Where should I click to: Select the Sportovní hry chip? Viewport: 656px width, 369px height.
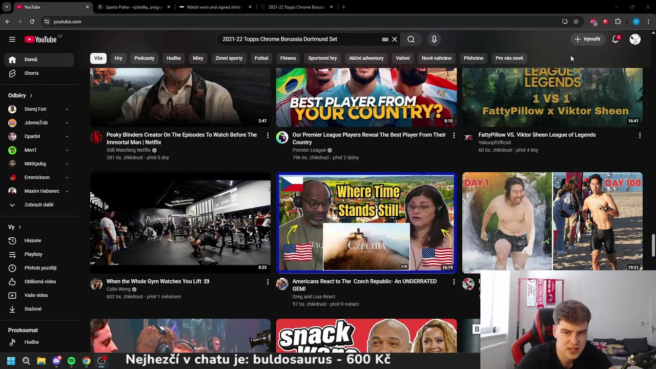[x=322, y=58]
